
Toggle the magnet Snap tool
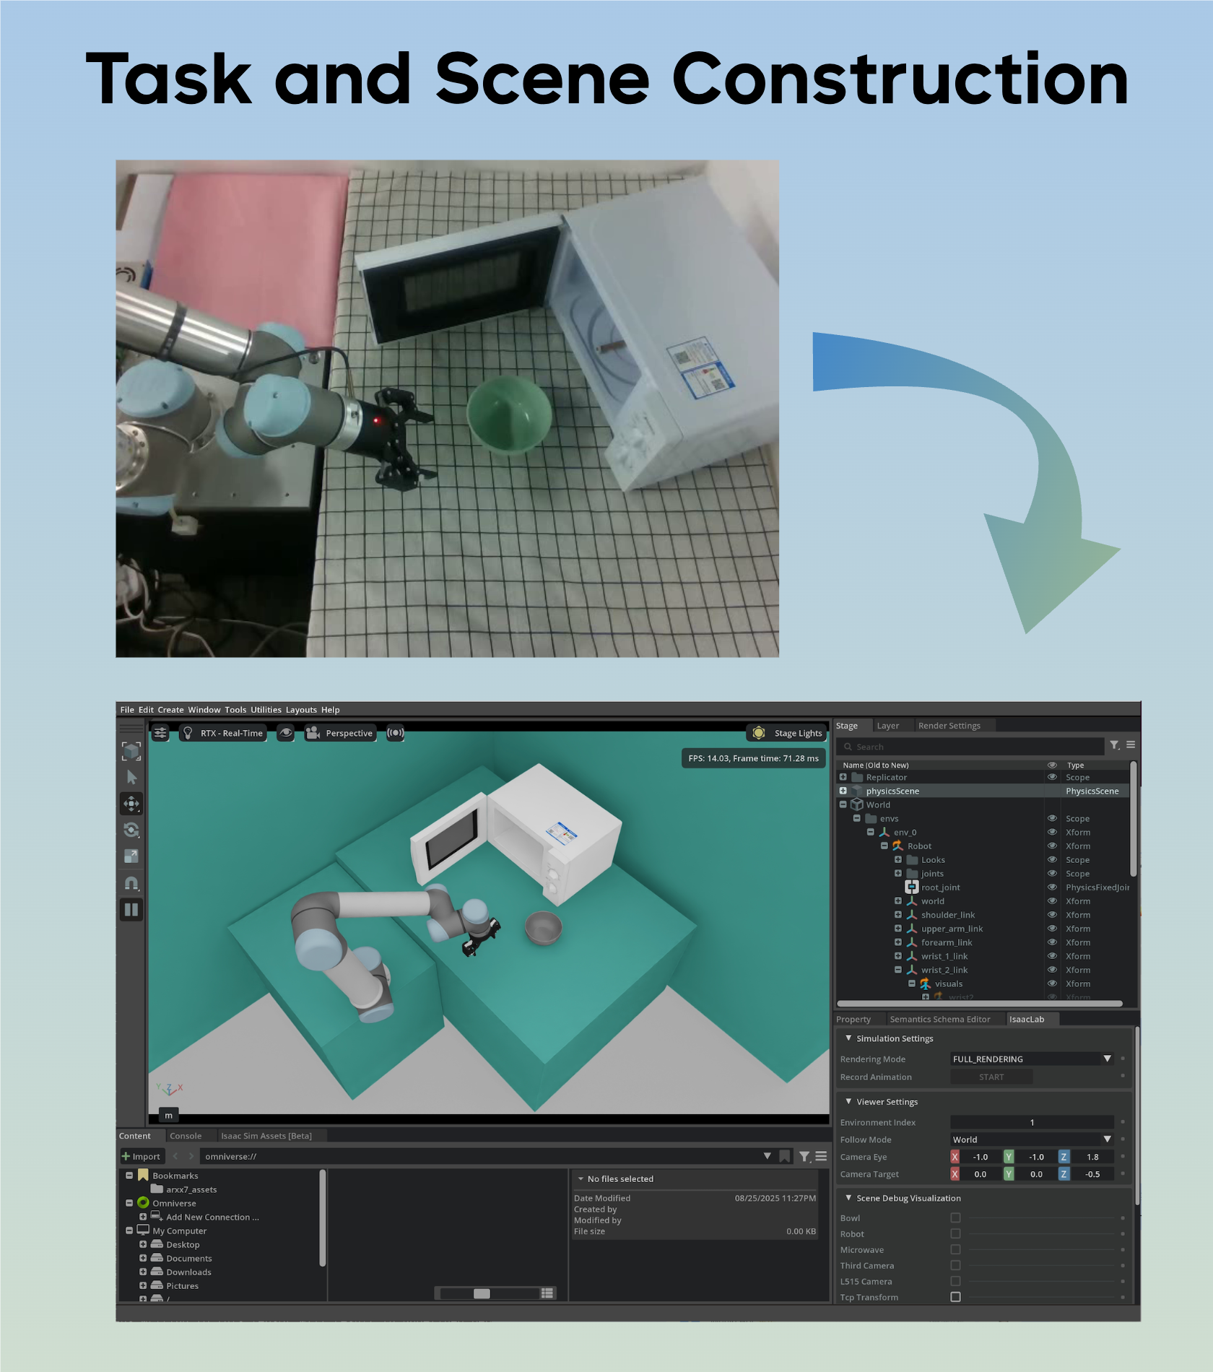click(x=131, y=883)
